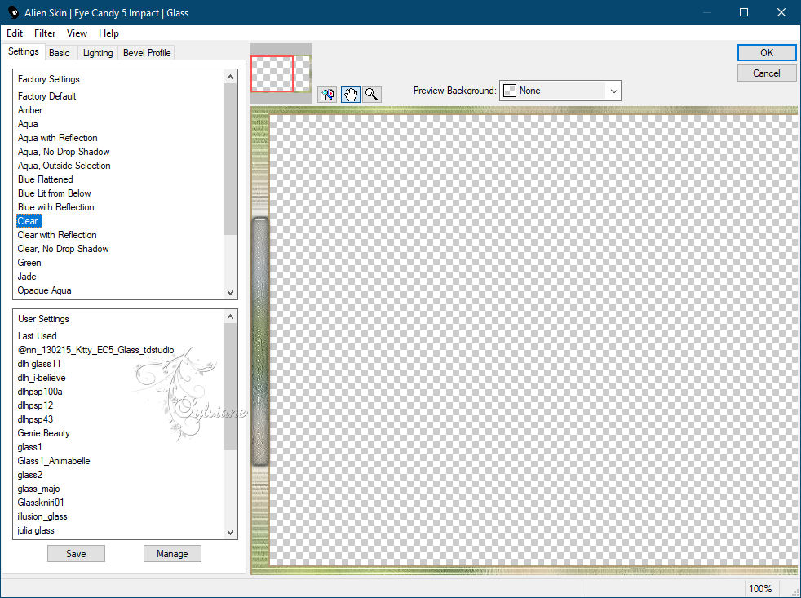The width and height of the screenshot is (801, 598).
Task: Toggle the show original preview icon
Action: point(327,94)
